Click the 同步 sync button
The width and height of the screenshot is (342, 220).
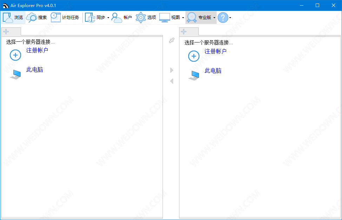[95, 18]
